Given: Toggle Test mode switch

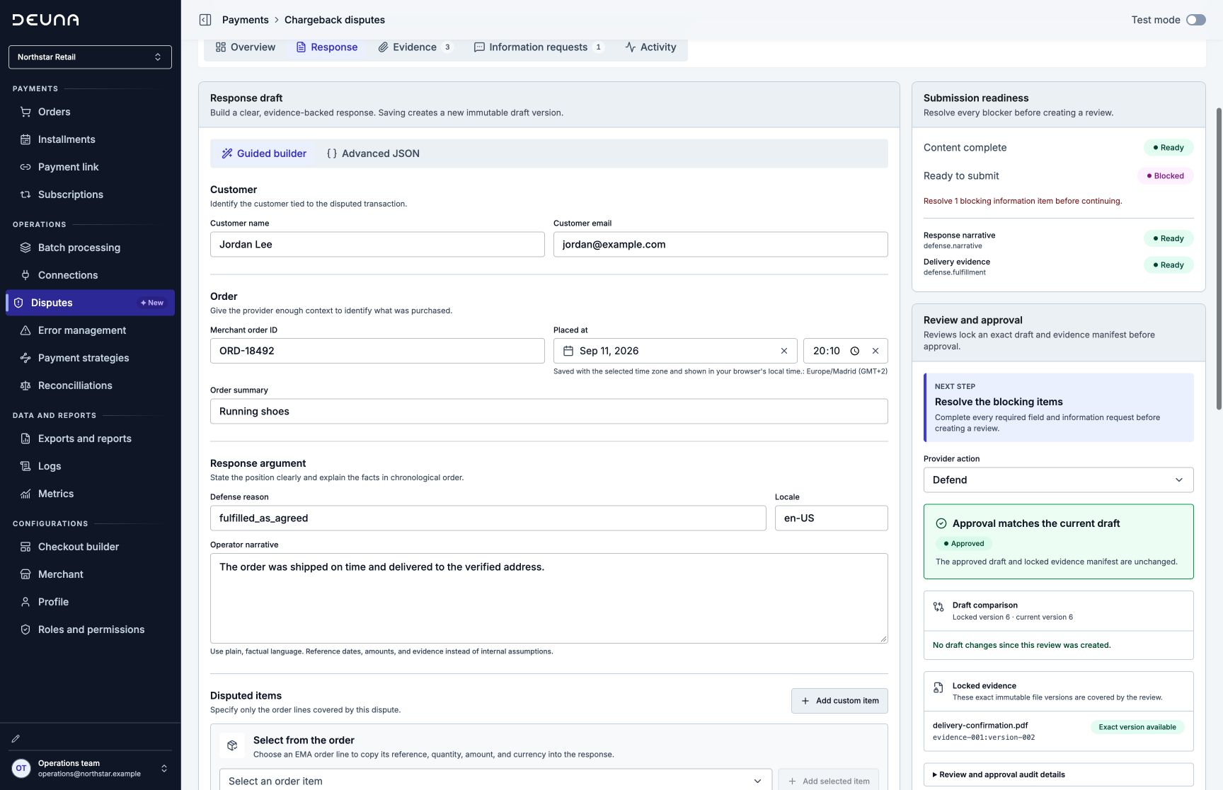Looking at the screenshot, I should [1196, 20].
